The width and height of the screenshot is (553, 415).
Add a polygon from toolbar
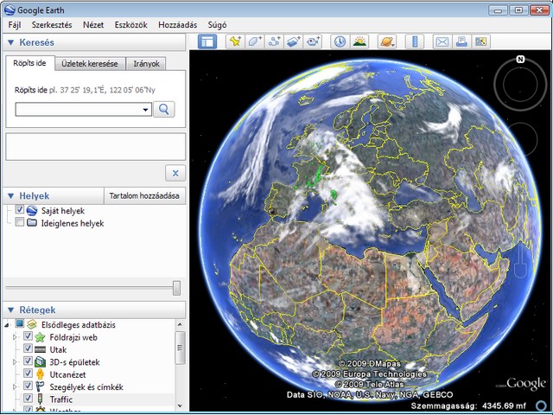[255, 41]
